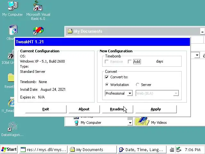This screenshot has height=154, width=205.
Task: Open the !!_Read Internet Explorer desktop file
Action: click(x=11, y=102)
